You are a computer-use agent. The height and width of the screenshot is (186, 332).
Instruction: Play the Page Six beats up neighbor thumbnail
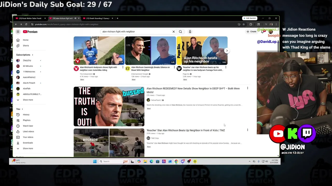[x=202, y=51]
